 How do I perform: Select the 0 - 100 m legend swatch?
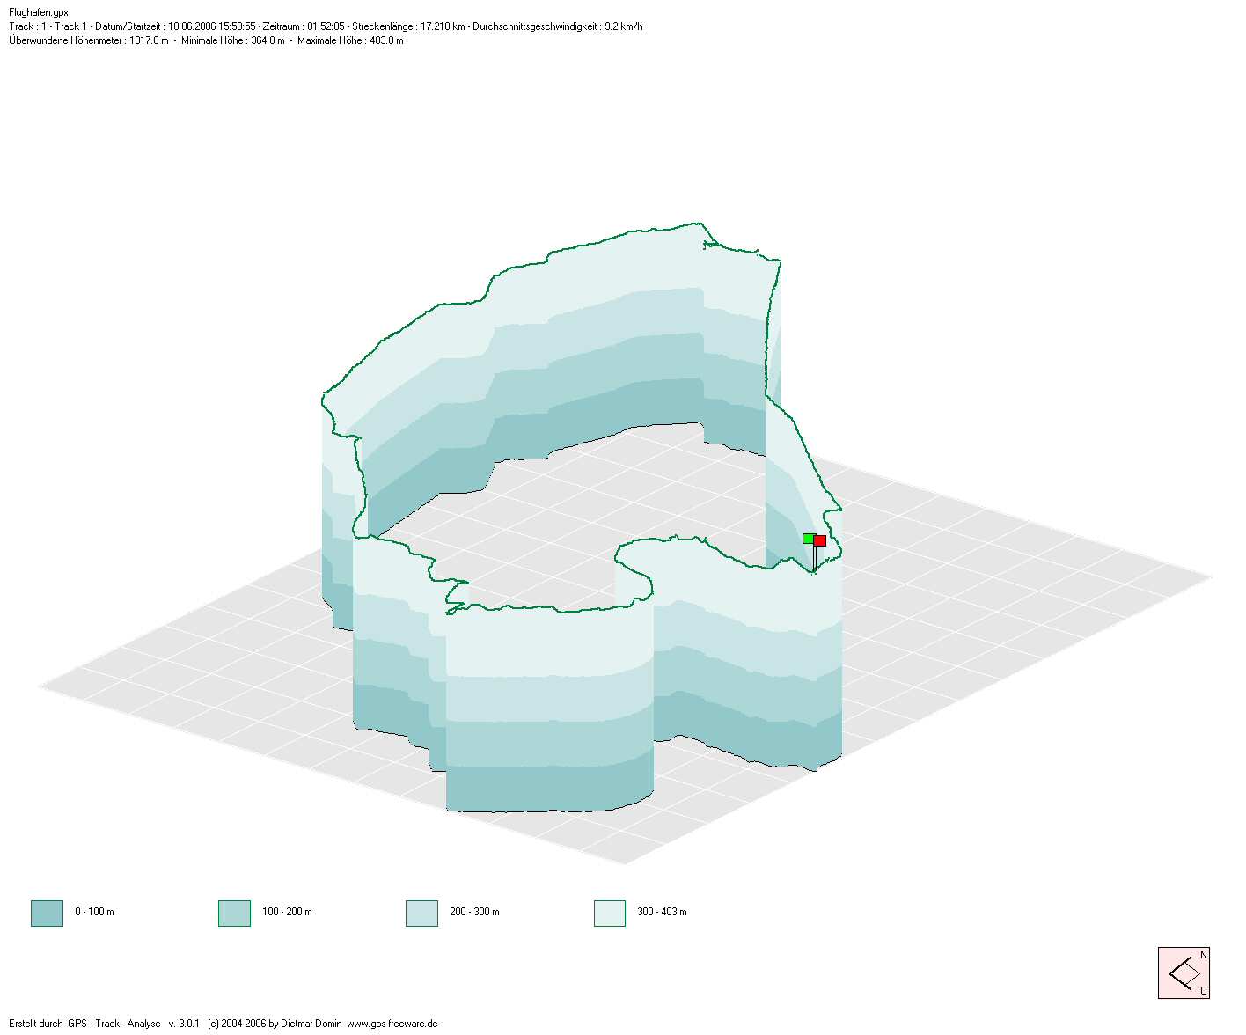point(47,913)
